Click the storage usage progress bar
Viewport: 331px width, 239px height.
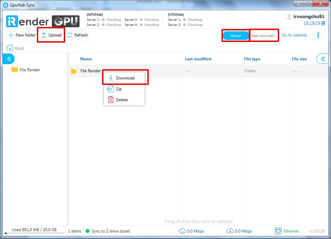click(x=34, y=234)
